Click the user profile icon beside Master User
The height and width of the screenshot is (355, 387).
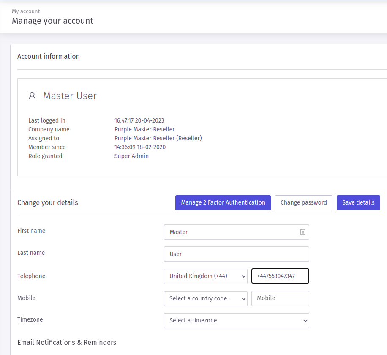point(32,96)
